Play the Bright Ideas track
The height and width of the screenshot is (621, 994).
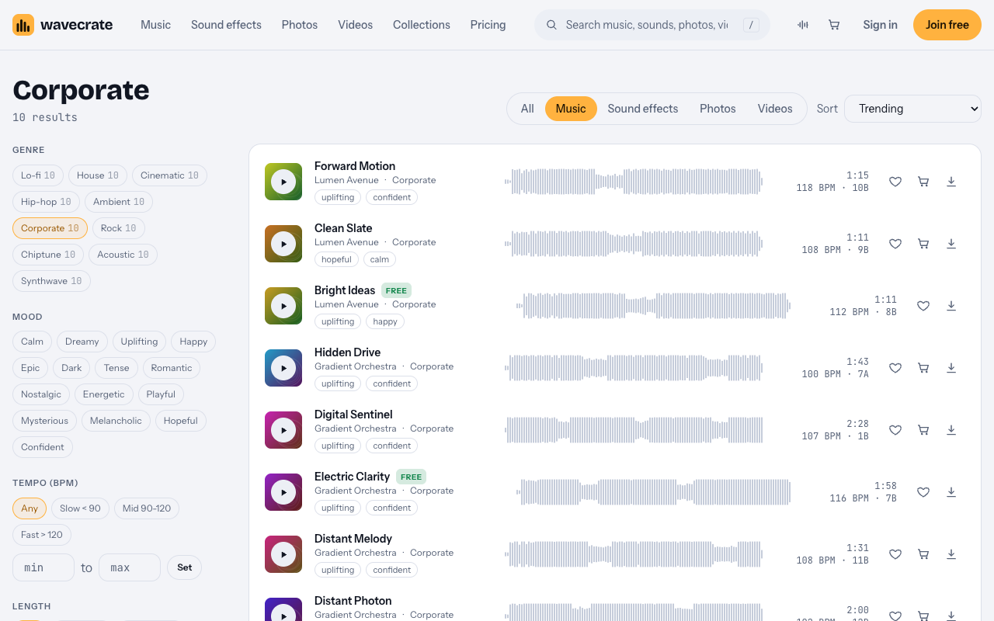283,306
